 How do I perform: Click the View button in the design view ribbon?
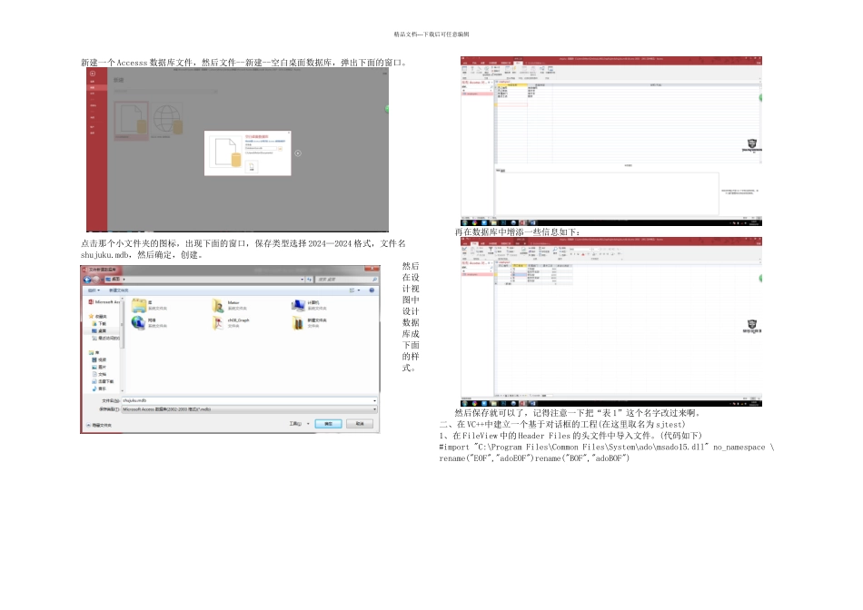464,71
